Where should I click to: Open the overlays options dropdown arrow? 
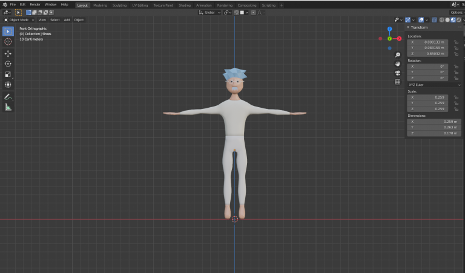(427, 20)
